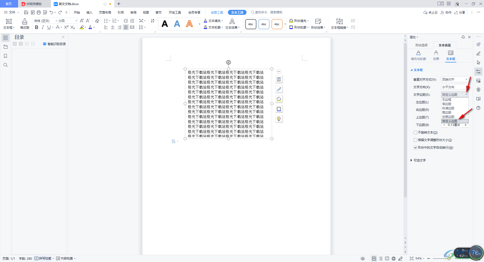Click the brush style icon beside text box
The width and height of the screenshot is (484, 262).
(279, 89)
